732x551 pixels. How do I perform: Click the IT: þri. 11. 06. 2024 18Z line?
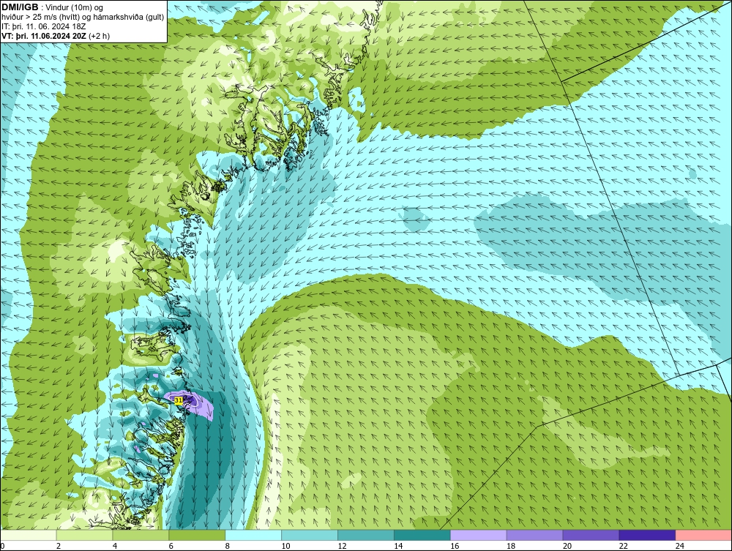tap(43, 26)
